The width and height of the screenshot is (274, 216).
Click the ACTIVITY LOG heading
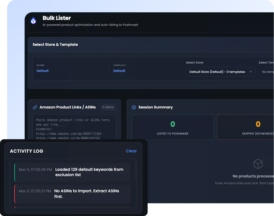point(26,151)
